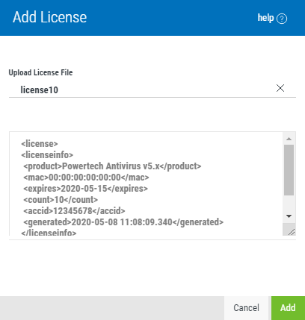The image size is (305, 320).
Task: Click the opening <license> tag line
Action: click(40, 144)
